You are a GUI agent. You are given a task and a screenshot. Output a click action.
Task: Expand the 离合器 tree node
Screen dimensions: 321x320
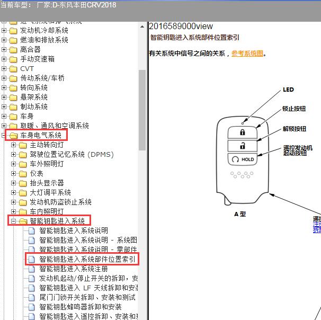4,50
